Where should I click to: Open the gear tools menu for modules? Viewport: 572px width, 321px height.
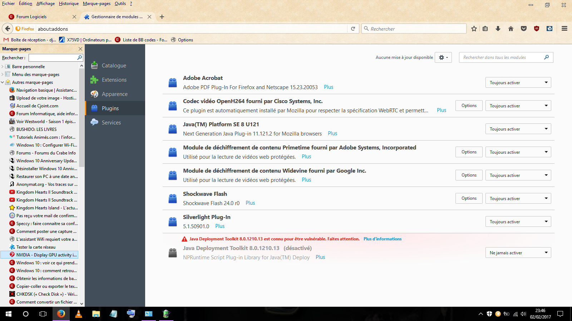(443, 57)
